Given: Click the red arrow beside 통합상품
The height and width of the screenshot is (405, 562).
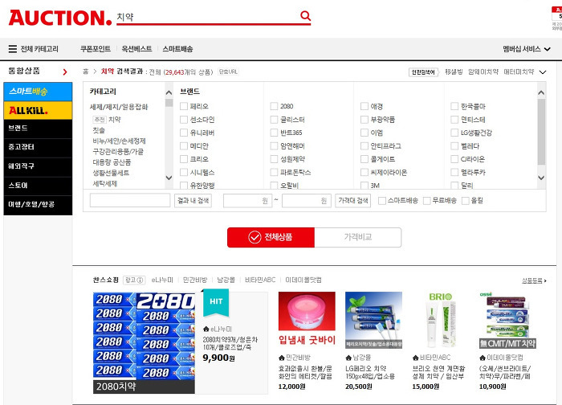Looking at the screenshot, I should [65, 72].
